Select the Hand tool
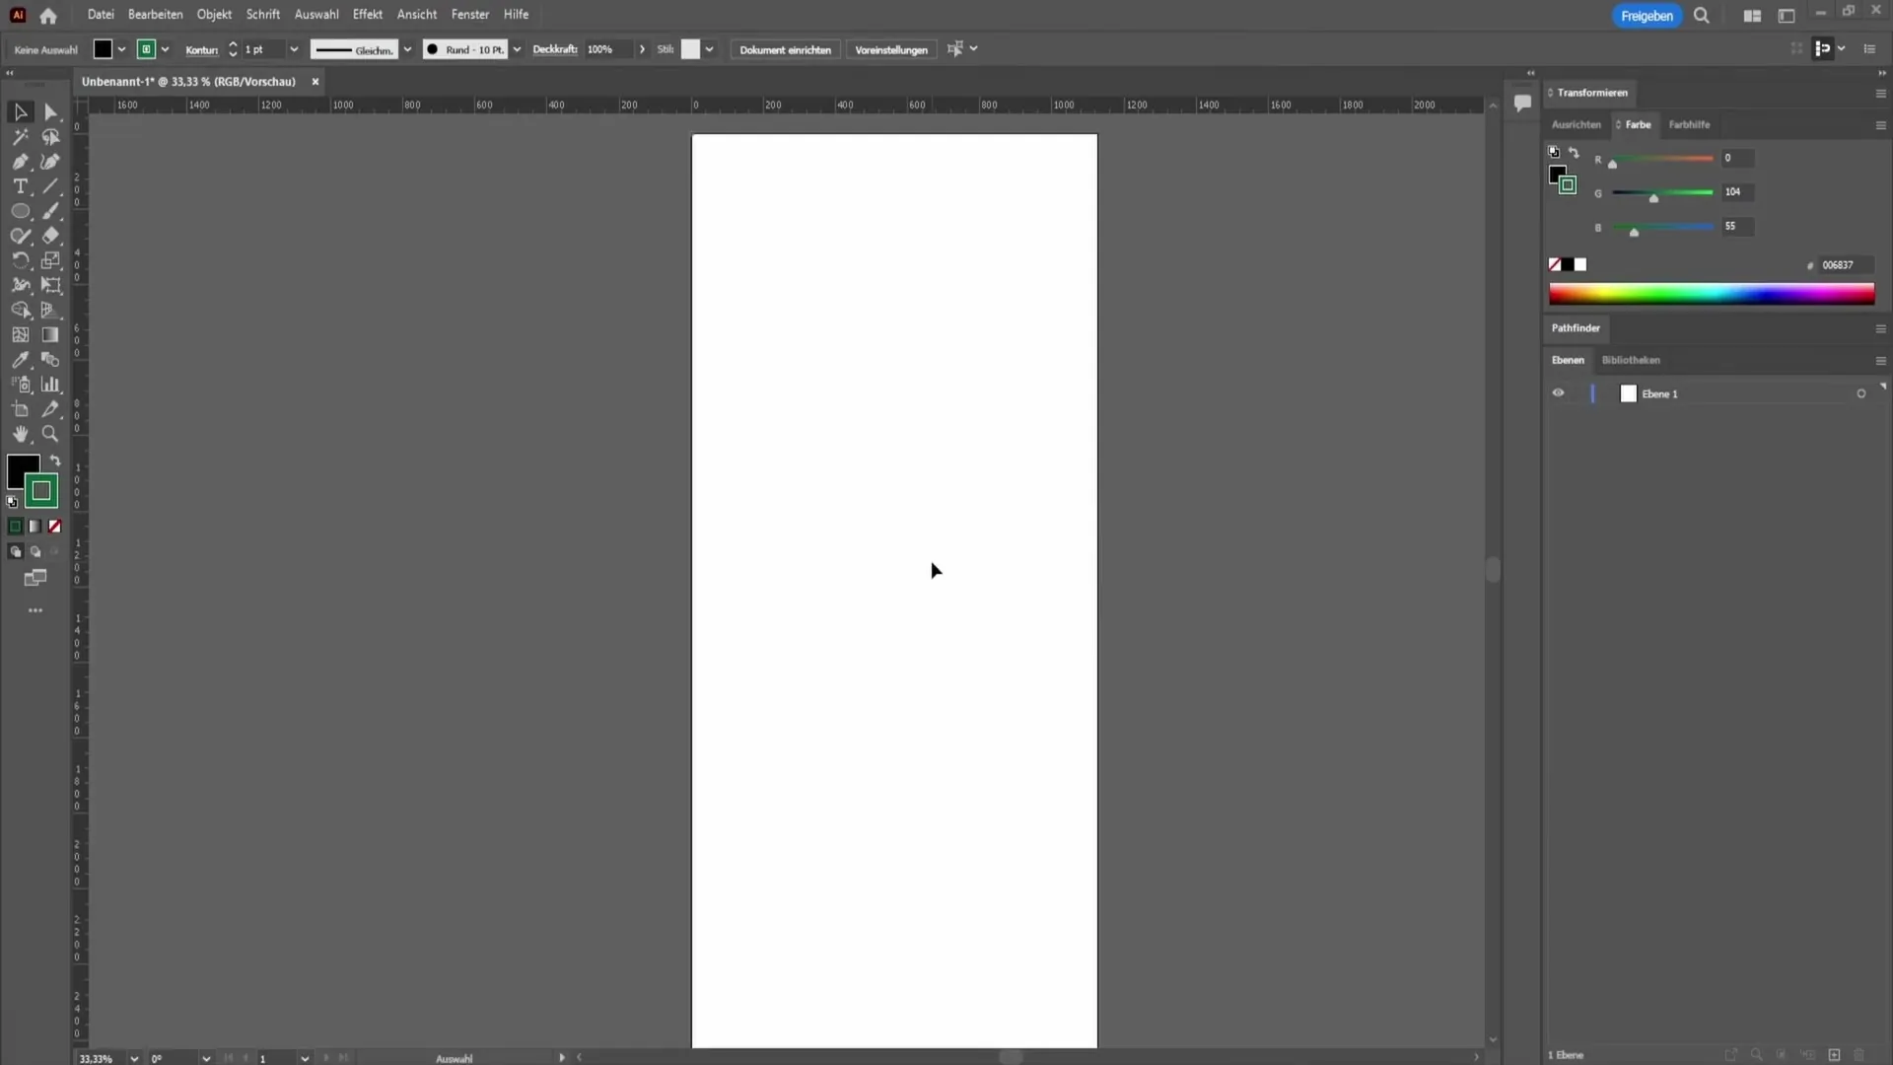The image size is (1893, 1065). (x=20, y=434)
